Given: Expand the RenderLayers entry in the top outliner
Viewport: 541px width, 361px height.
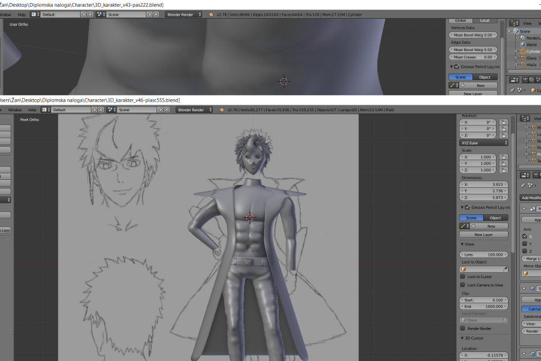Looking at the screenshot, I should [517, 38].
